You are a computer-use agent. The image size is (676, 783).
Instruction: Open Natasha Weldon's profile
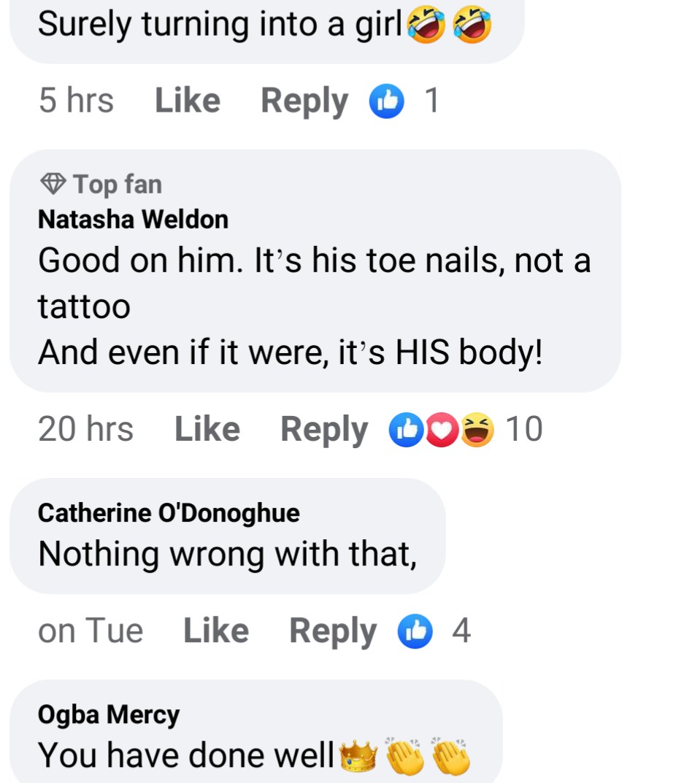pos(133,219)
